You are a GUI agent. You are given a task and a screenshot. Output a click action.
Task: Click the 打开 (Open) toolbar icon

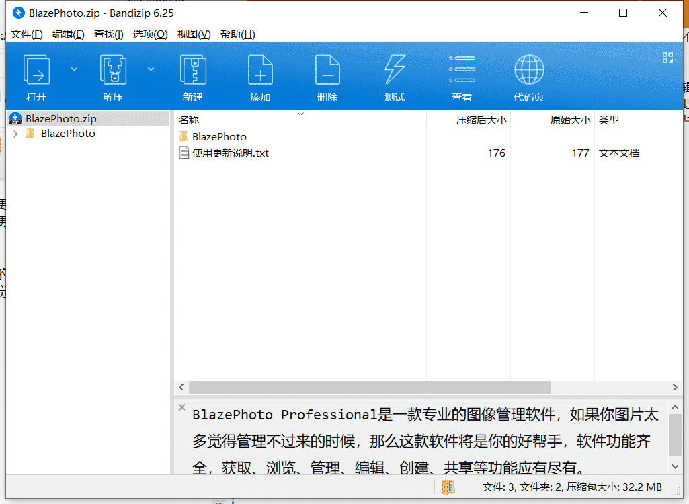point(36,70)
